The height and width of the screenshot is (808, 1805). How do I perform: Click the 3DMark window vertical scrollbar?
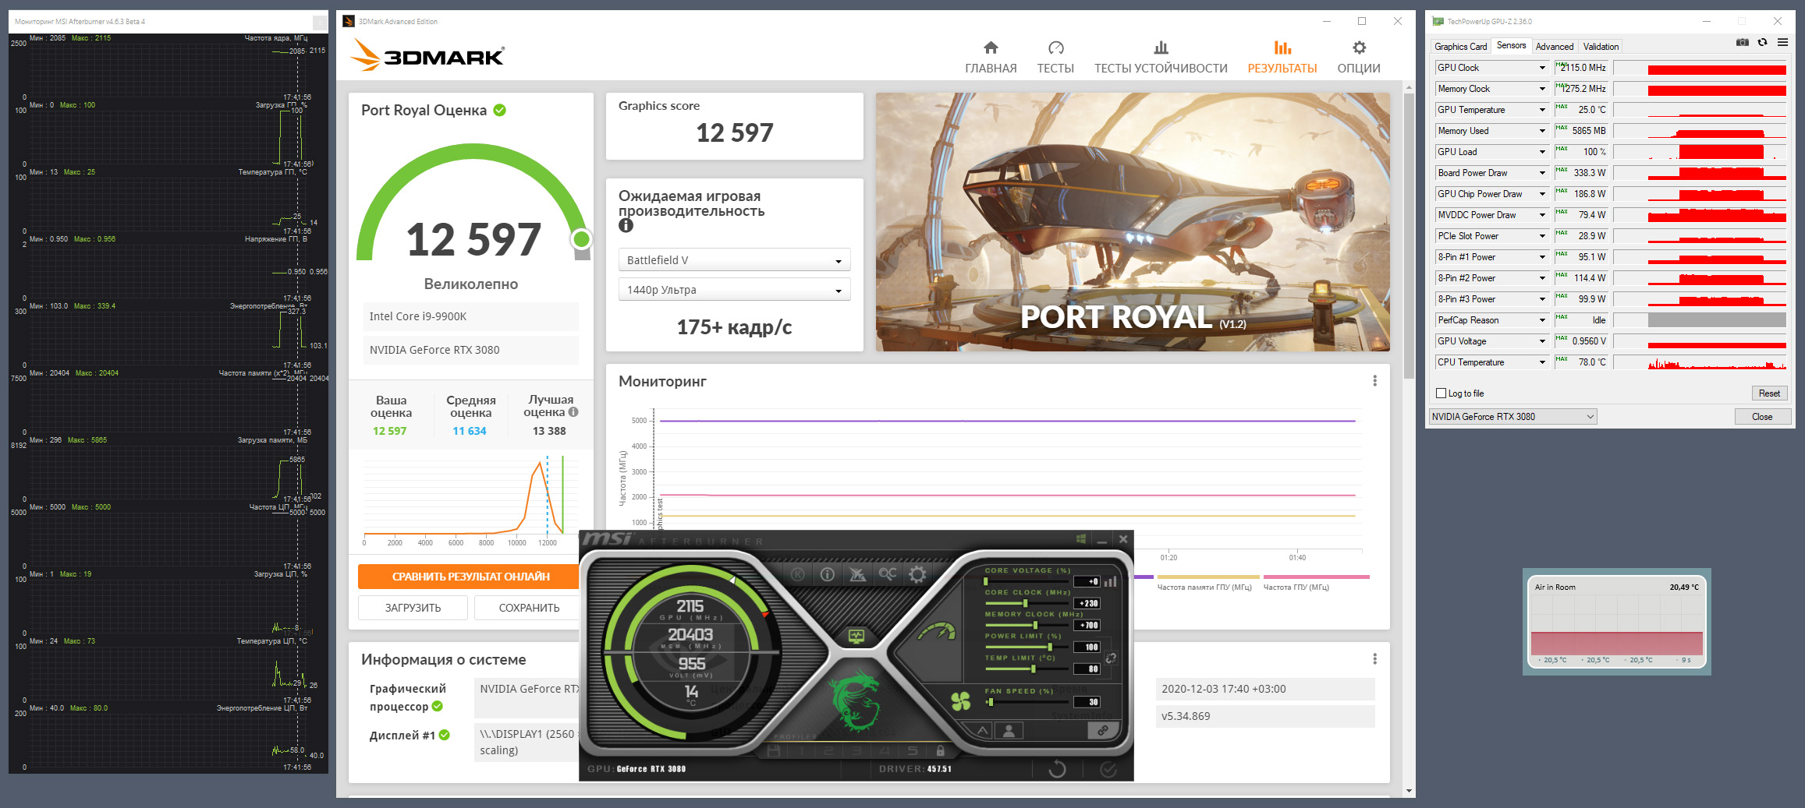pyautogui.click(x=1408, y=235)
